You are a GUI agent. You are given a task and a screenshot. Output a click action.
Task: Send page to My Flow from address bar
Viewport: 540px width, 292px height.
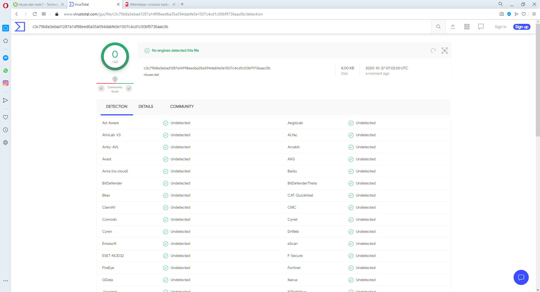coord(516,14)
